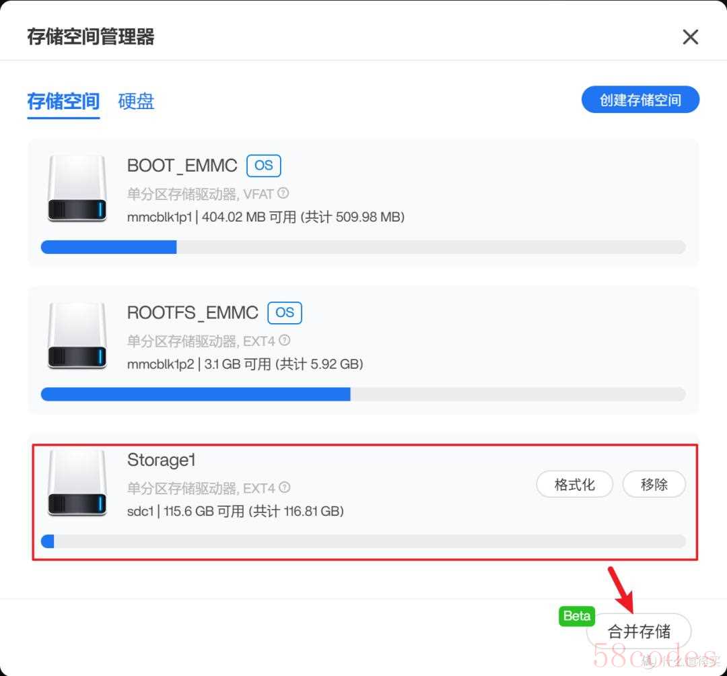Click 格式化 for Storage1

click(574, 485)
